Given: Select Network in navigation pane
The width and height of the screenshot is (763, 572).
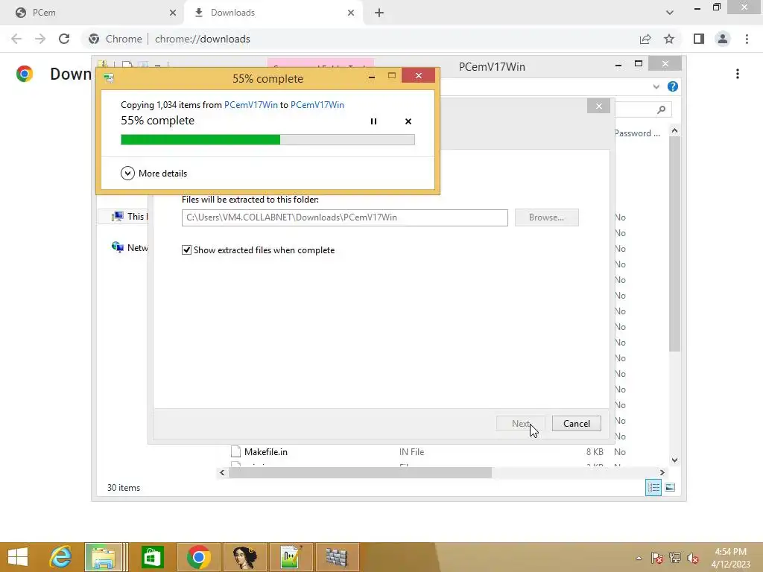Looking at the screenshot, I should tap(130, 247).
